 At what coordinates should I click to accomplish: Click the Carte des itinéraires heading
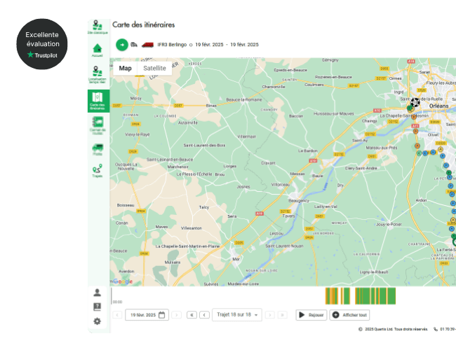click(x=144, y=25)
